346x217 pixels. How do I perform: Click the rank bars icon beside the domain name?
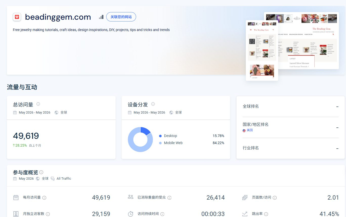[101, 17]
